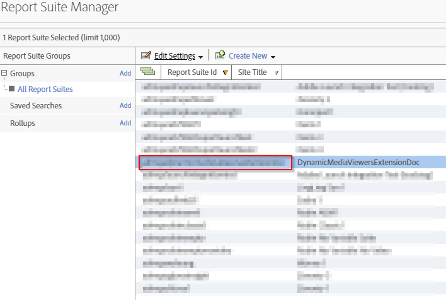This screenshot has height=300, width=446.
Task: Click the Create New plus icon
Action: (220, 55)
